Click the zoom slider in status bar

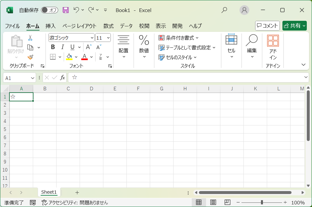[262, 202]
